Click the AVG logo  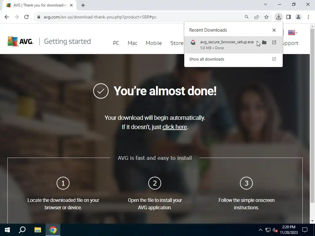20,41
